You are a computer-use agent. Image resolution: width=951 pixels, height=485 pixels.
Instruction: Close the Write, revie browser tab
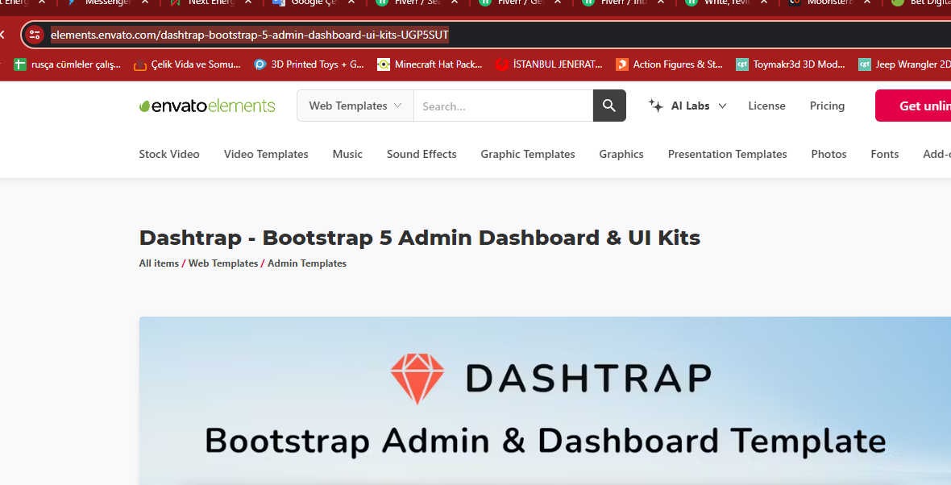[764, 2]
